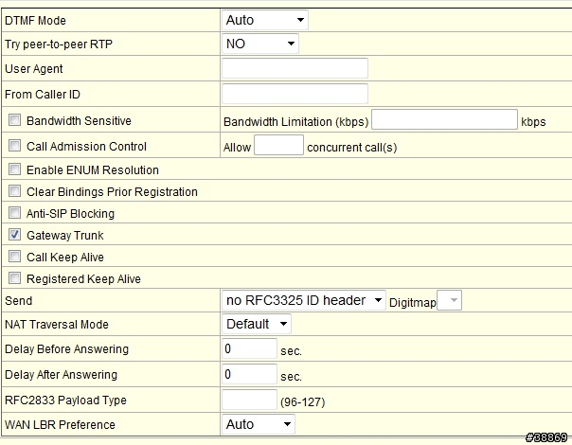Screen dimensions: 572x445
Task: Toggle Clear Bindings Prior Registration checkbox
Action: [x=14, y=190]
